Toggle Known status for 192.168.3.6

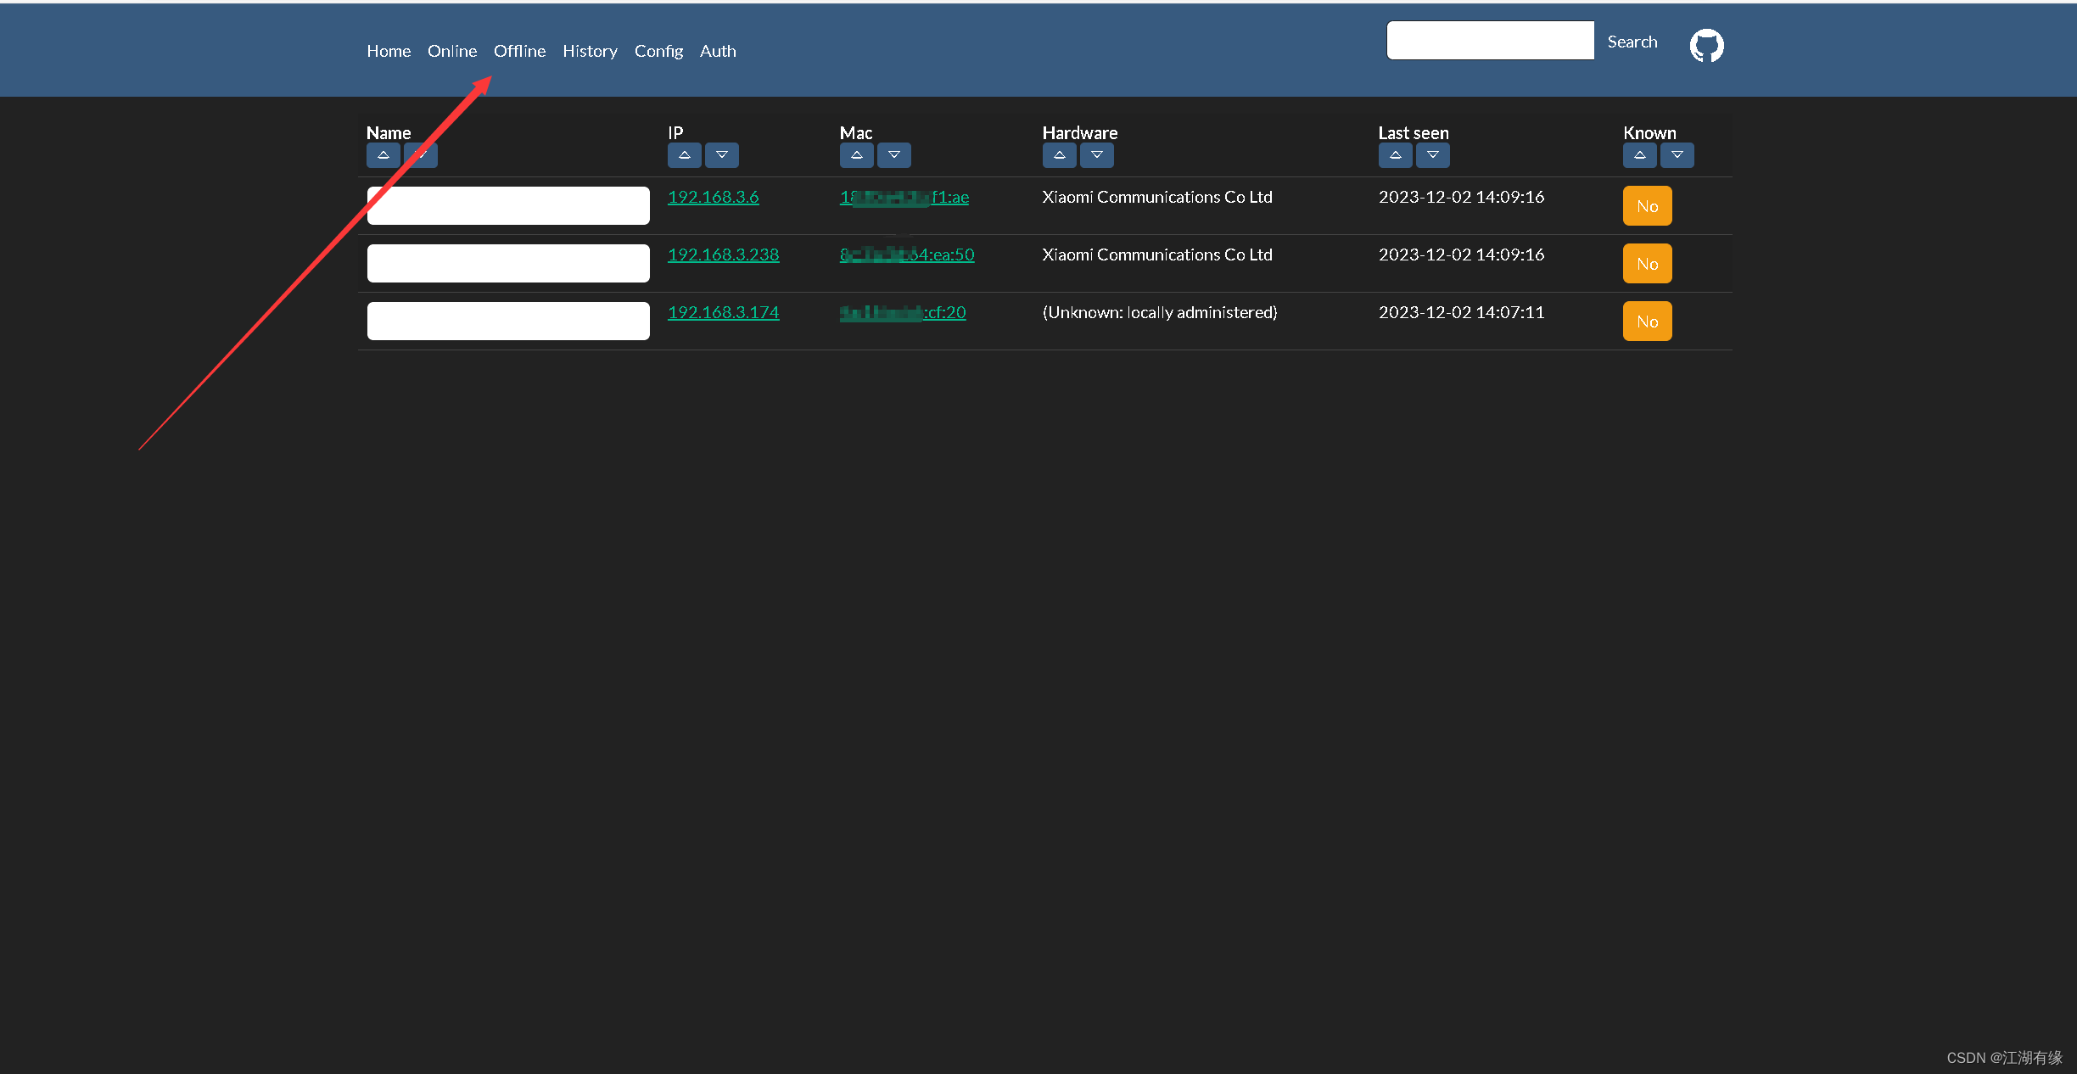click(1647, 206)
